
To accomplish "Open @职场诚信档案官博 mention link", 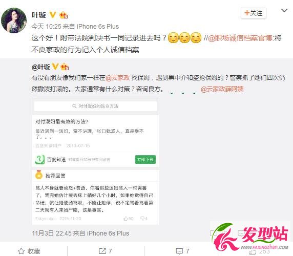I will click(241, 38).
